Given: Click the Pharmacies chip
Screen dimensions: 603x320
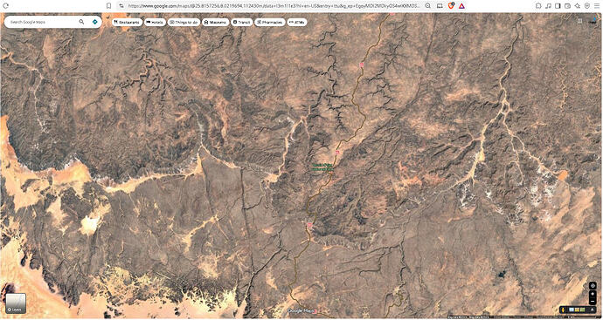Looking at the screenshot, I should (270, 23).
